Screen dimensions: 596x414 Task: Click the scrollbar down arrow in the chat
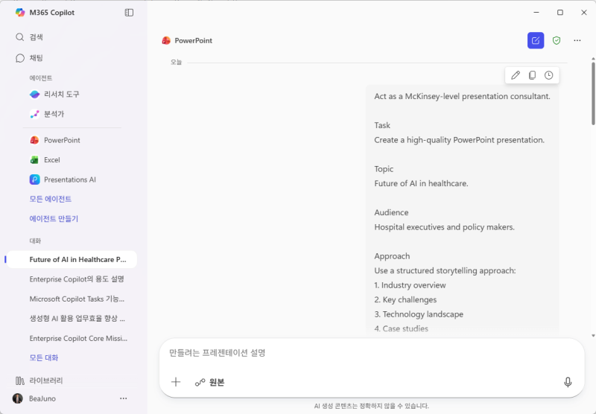[x=593, y=335]
